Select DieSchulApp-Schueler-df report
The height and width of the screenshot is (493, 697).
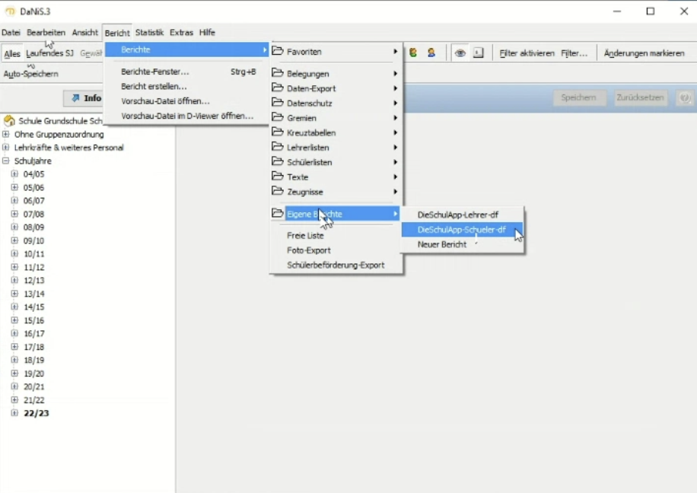coord(461,230)
